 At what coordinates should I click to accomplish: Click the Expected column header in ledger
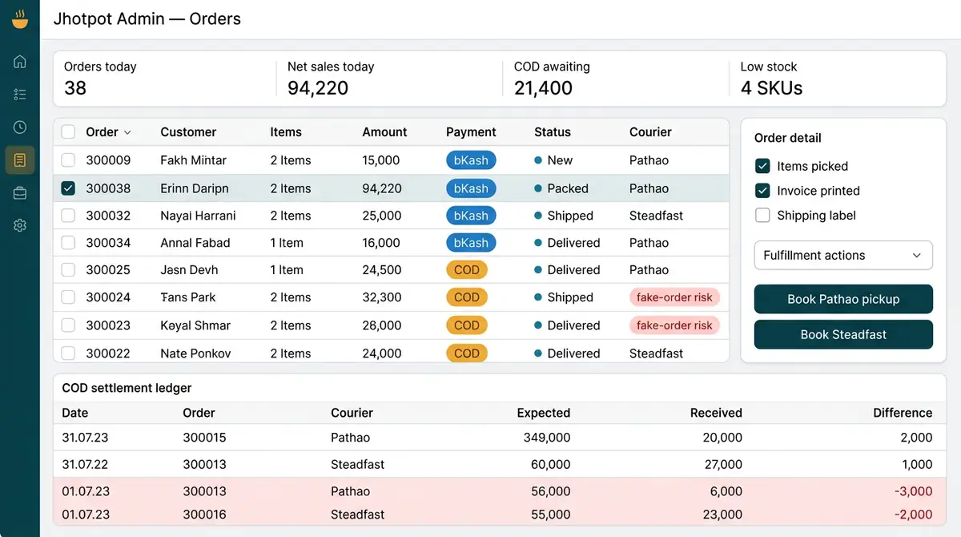click(544, 413)
